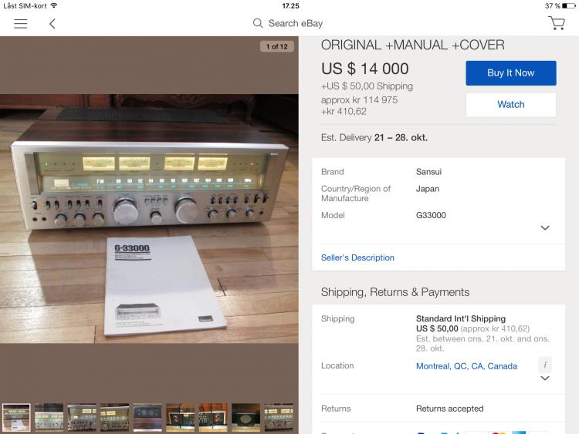Select the first photo thumbnail

coord(16,417)
